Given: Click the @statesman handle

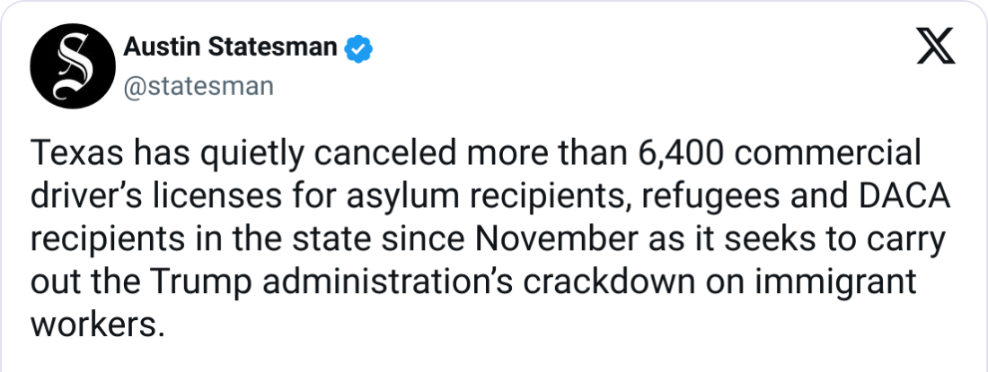Looking at the screenshot, I should click(x=198, y=87).
